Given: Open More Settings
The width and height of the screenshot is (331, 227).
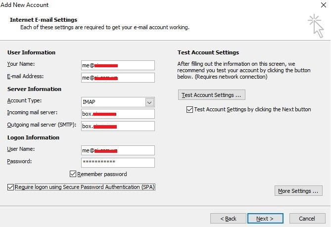Looking at the screenshot, I should (x=298, y=191).
